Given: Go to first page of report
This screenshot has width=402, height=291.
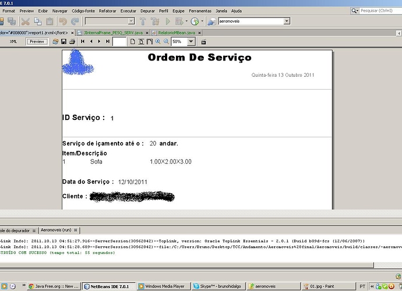Looking at the screenshot, I should pos(83,41).
